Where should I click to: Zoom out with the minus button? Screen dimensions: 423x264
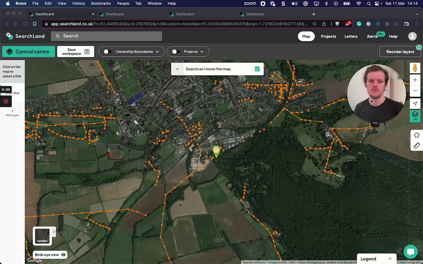pyautogui.click(x=415, y=91)
